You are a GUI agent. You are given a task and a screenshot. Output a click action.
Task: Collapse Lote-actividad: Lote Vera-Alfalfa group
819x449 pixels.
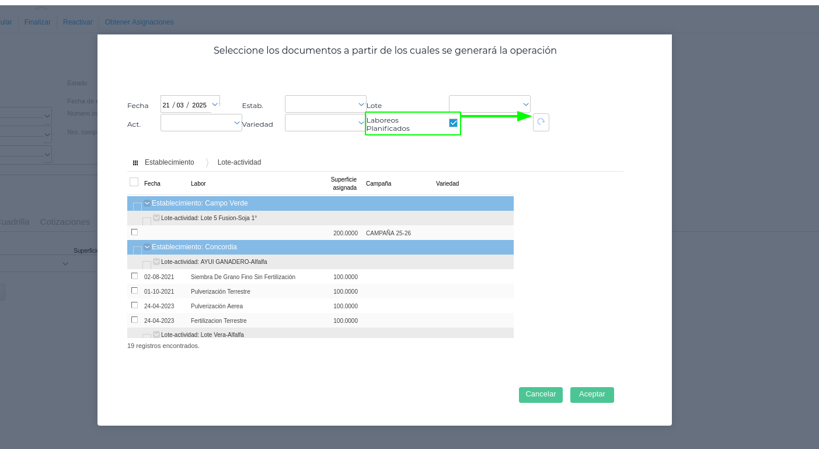point(156,335)
